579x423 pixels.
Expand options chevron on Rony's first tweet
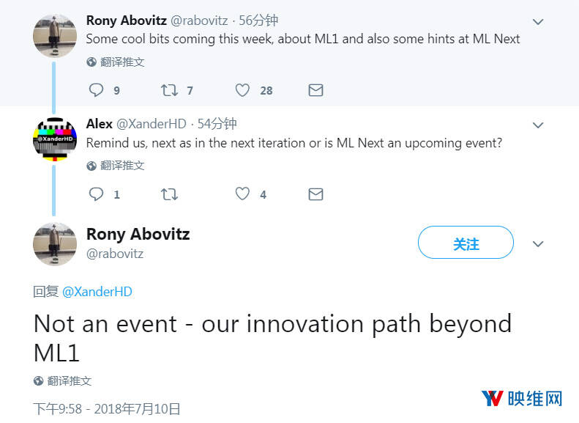[538, 22]
